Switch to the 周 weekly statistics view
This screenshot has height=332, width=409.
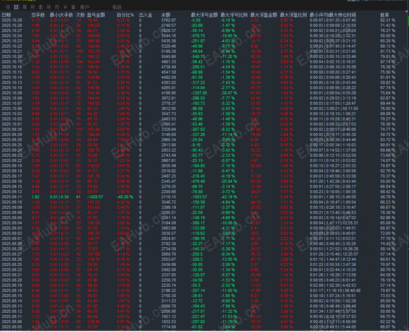(x=24, y=7)
